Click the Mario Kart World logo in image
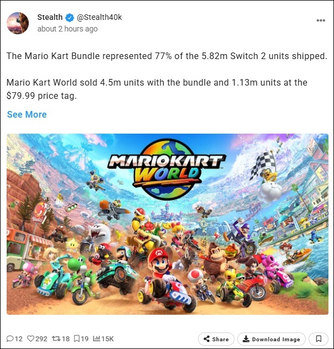 click(166, 169)
